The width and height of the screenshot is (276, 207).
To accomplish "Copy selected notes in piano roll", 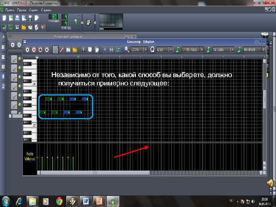I will [x=90, y=50].
